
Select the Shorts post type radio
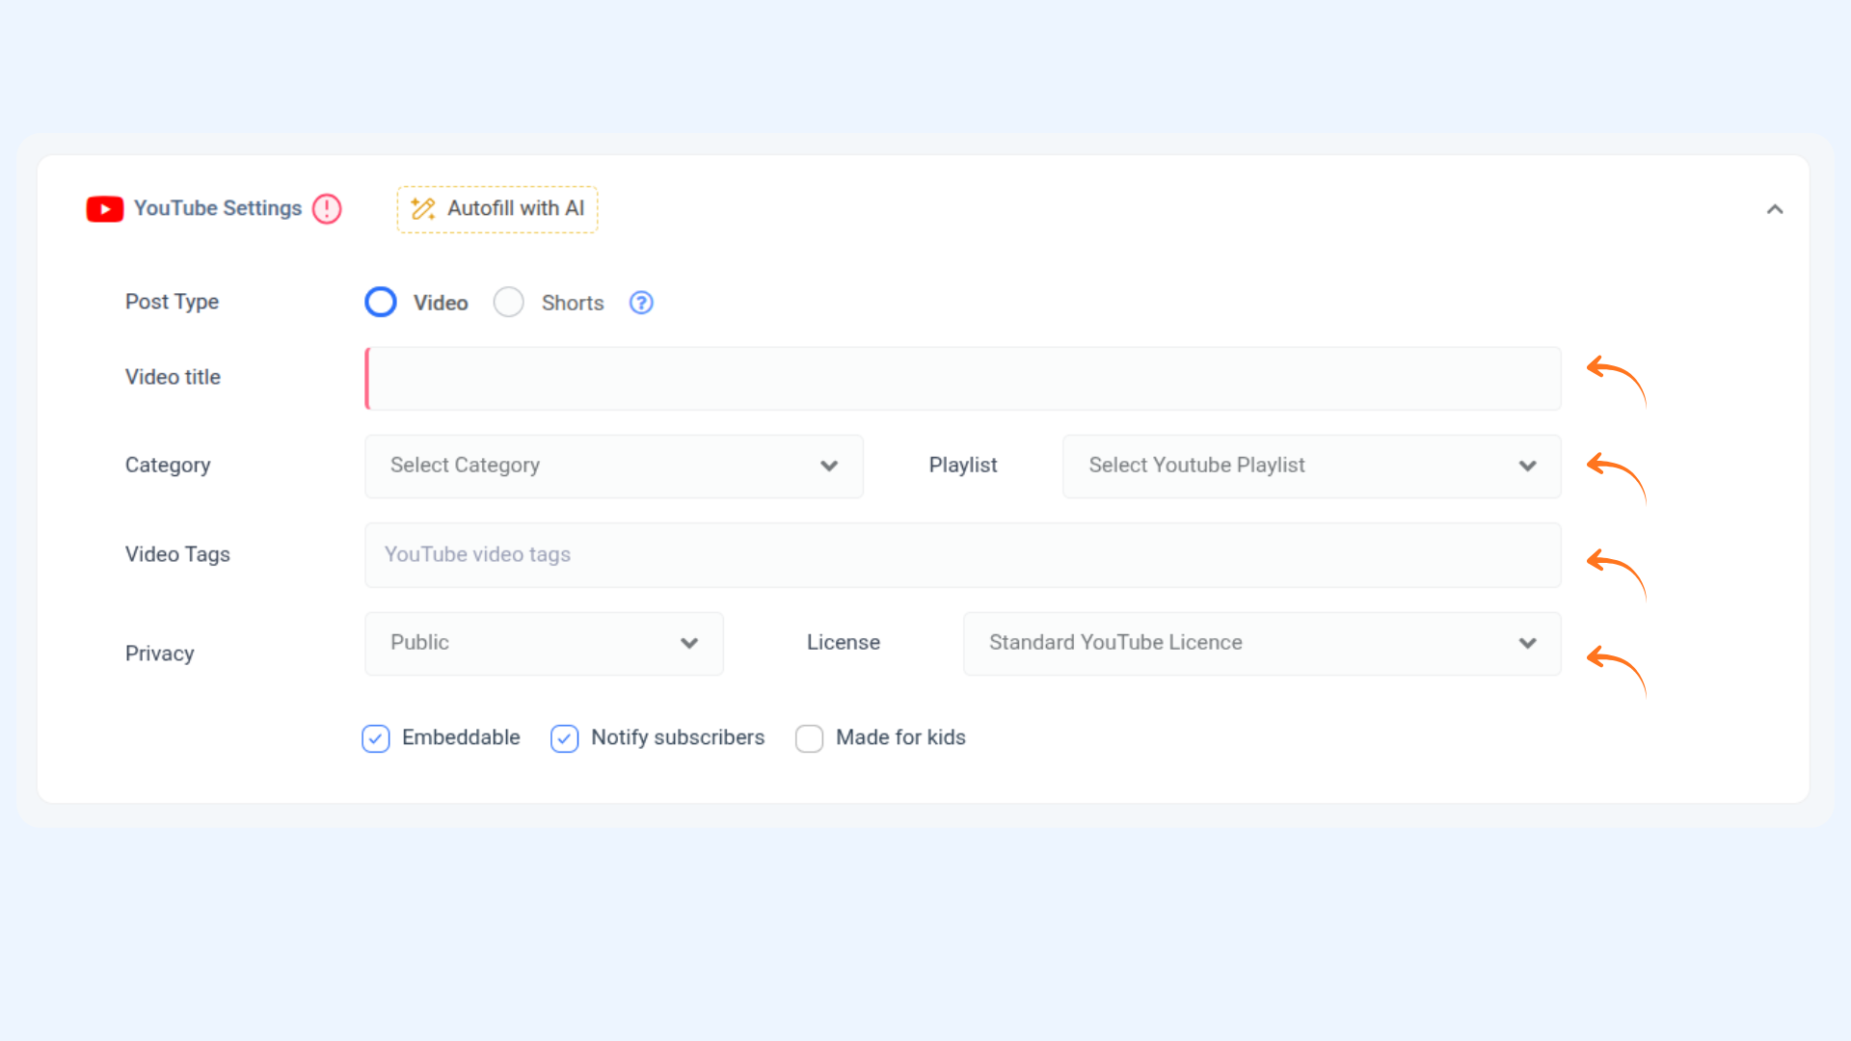(508, 303)
